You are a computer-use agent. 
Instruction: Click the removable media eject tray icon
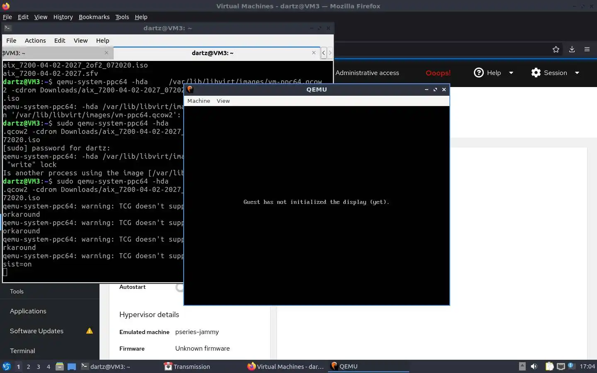(x=522, y=366)
